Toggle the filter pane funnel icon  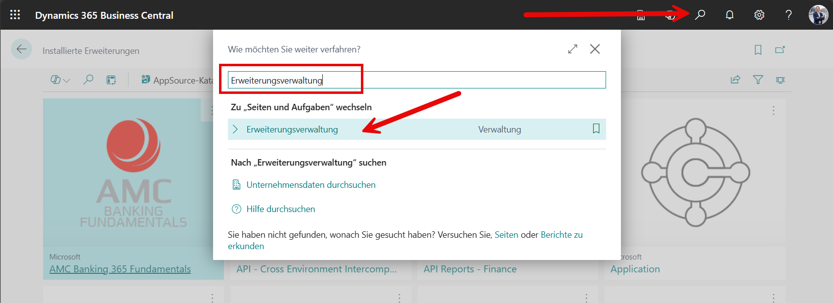click(x=758, y=80)
